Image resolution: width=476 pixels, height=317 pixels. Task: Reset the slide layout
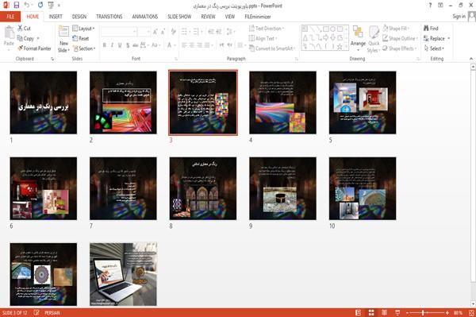point(80,38)
